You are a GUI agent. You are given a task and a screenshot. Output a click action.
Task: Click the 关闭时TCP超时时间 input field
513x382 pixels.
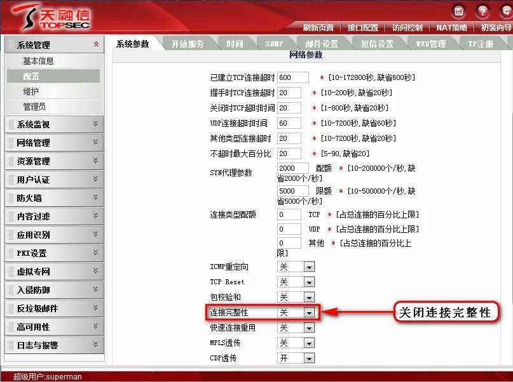(x=289, y=108)
